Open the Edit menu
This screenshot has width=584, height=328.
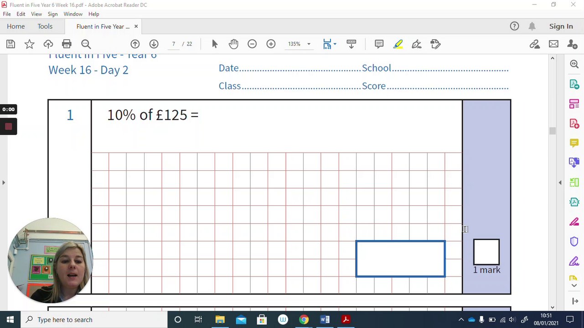(x=21, y=14)
